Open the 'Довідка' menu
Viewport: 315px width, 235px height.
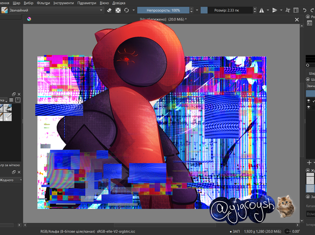coord(119,3)
